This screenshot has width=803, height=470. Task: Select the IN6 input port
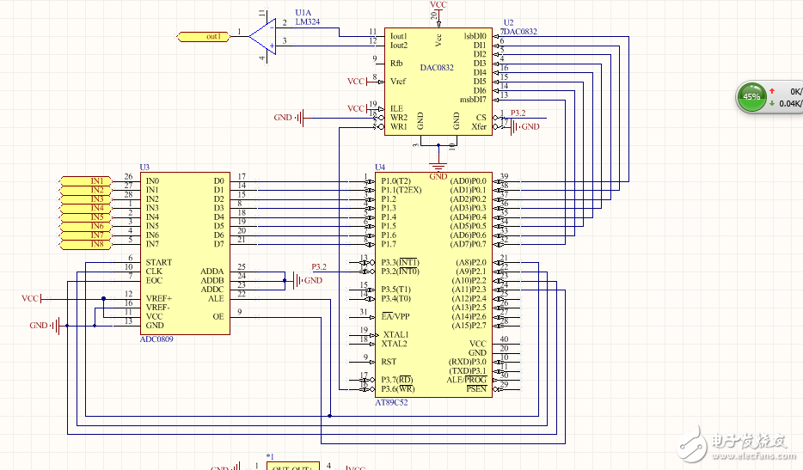85,226
